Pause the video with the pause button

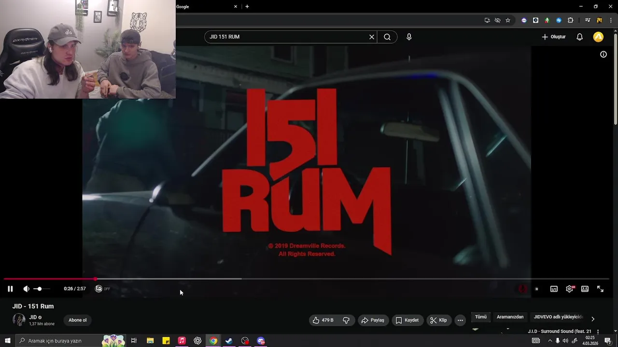[10, 289]
